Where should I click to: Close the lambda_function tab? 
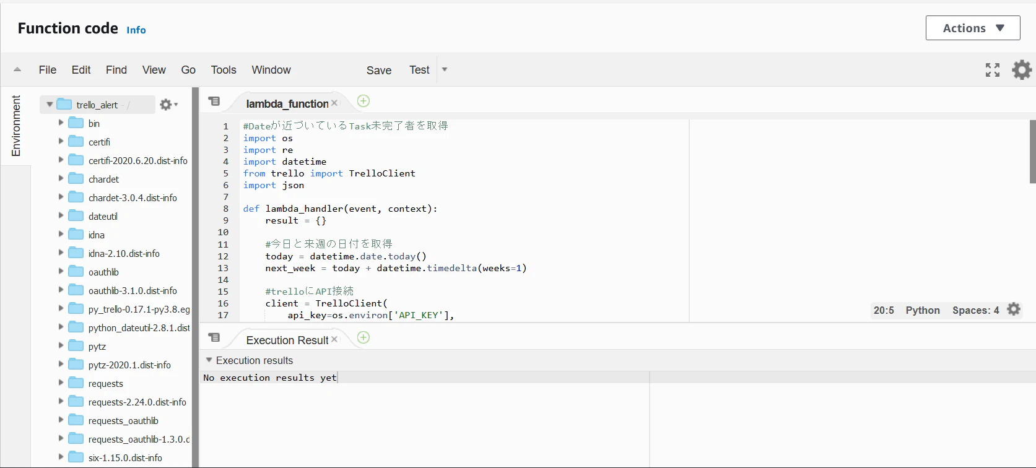pyautogui.click(x=334, y=103)
